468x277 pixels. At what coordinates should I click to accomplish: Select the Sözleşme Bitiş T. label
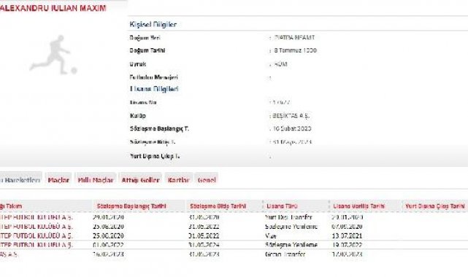[x=152, y=141]
